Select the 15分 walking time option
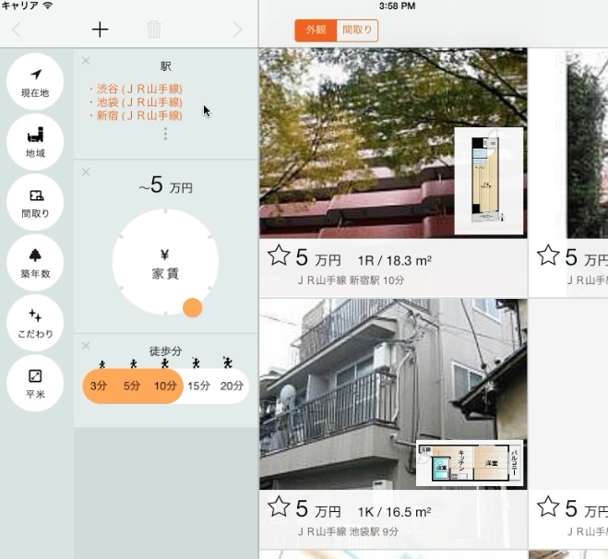608x559 pixels. coord(198,387)
